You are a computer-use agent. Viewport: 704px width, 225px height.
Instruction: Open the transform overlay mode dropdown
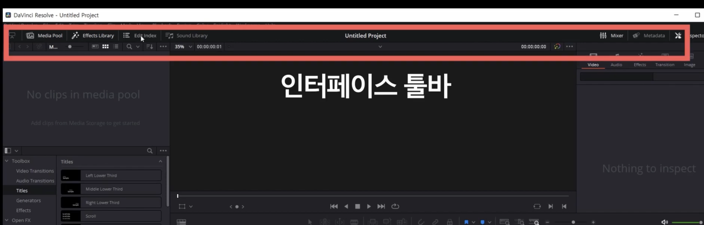coord(191,207)
